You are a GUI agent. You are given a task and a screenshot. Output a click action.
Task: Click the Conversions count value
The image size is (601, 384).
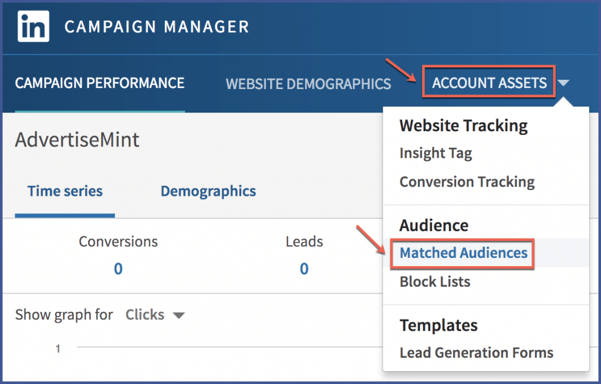pyautogui.click(x=118, y=269)
